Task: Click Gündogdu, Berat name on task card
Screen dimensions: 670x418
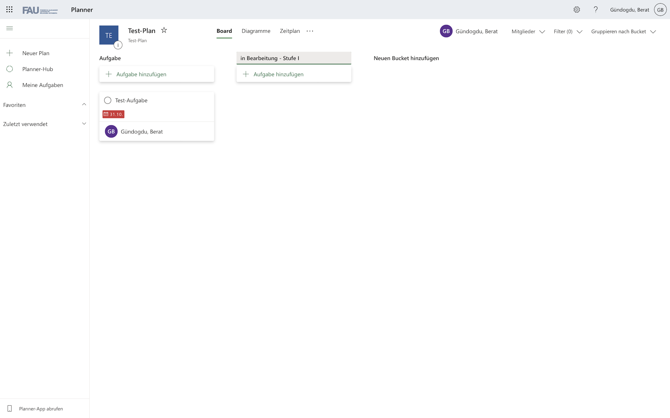Action: pos(142,132)
